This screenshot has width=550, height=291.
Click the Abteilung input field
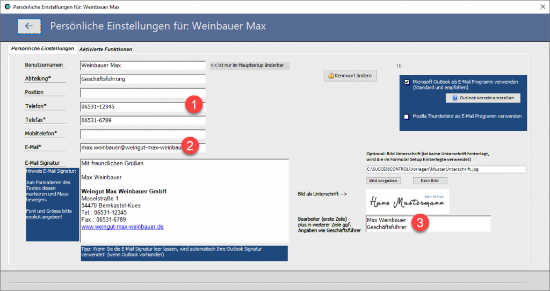tap(142, 79)
